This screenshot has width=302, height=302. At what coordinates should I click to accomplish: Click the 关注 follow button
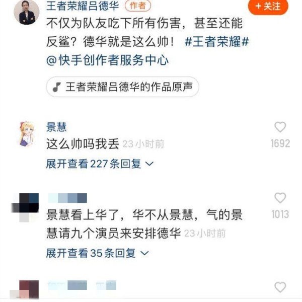[268, 7]
